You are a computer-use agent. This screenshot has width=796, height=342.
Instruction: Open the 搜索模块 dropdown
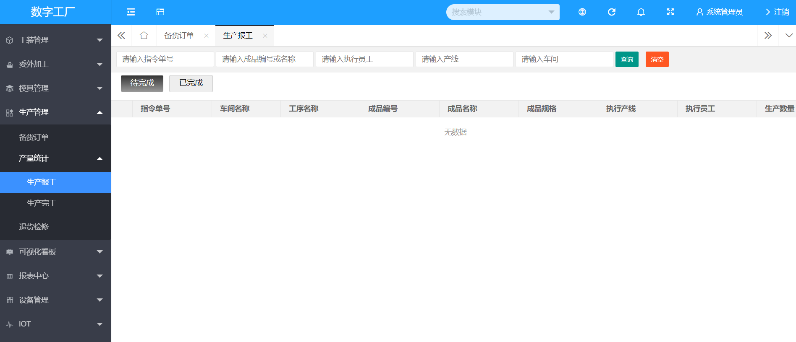[503, 12]
